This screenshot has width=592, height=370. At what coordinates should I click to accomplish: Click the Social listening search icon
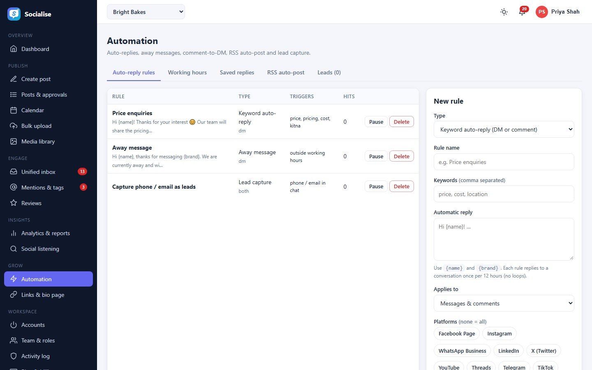click(x=14, y=249)
